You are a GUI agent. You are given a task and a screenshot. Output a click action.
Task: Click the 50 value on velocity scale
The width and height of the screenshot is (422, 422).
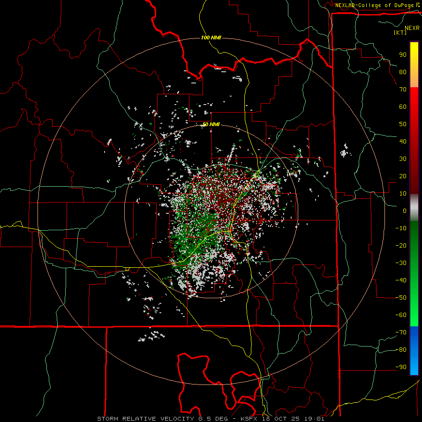tap(403, 124)
